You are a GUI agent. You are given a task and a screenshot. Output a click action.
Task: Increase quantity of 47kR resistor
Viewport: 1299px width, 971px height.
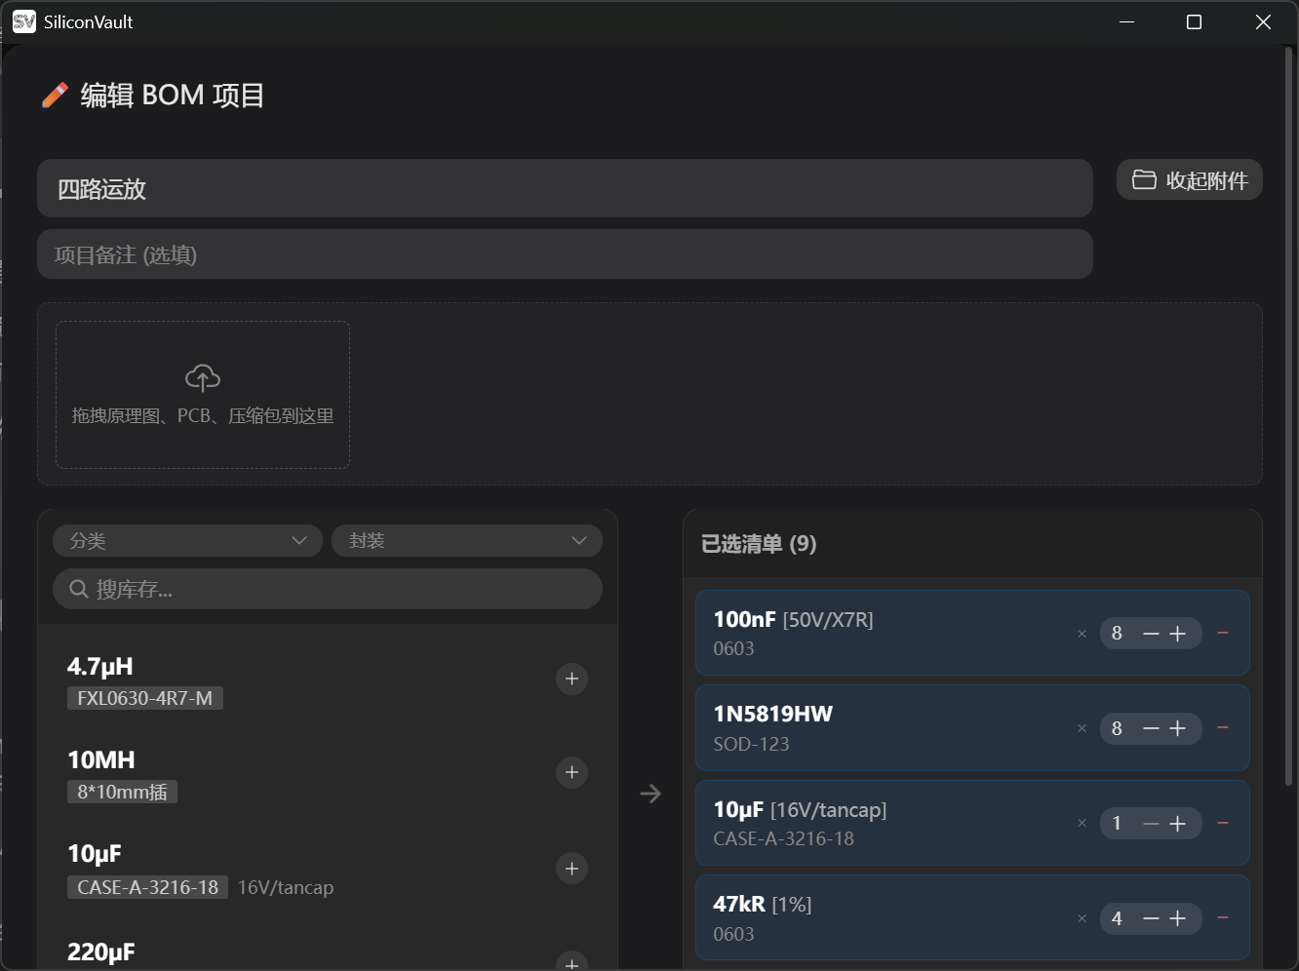coord(1178,918)
